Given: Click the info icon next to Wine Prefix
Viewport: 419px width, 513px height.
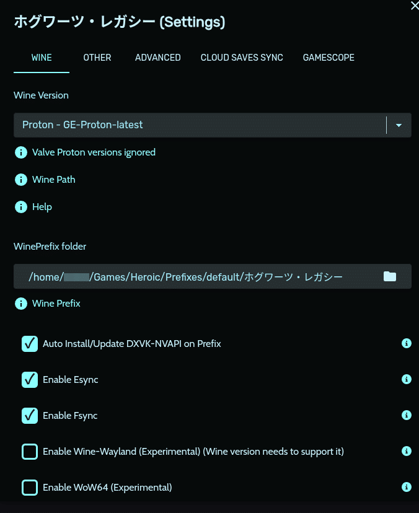Looking at the screenshot, I should (20, 303).
